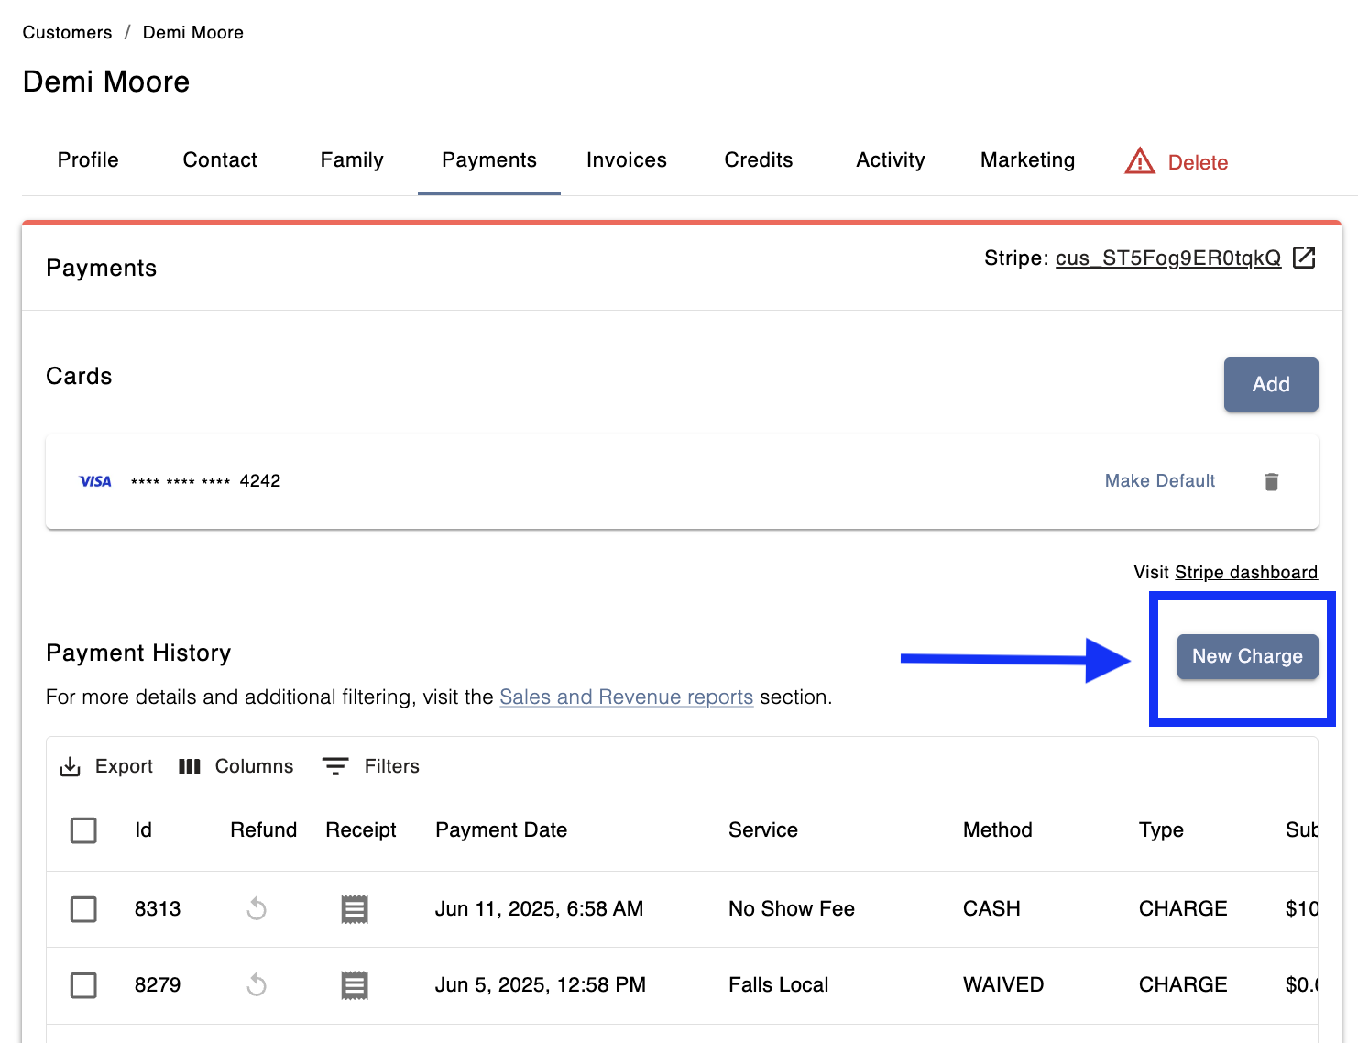
Task: Open receipt for payment 8279
Action: click(355, 985)
